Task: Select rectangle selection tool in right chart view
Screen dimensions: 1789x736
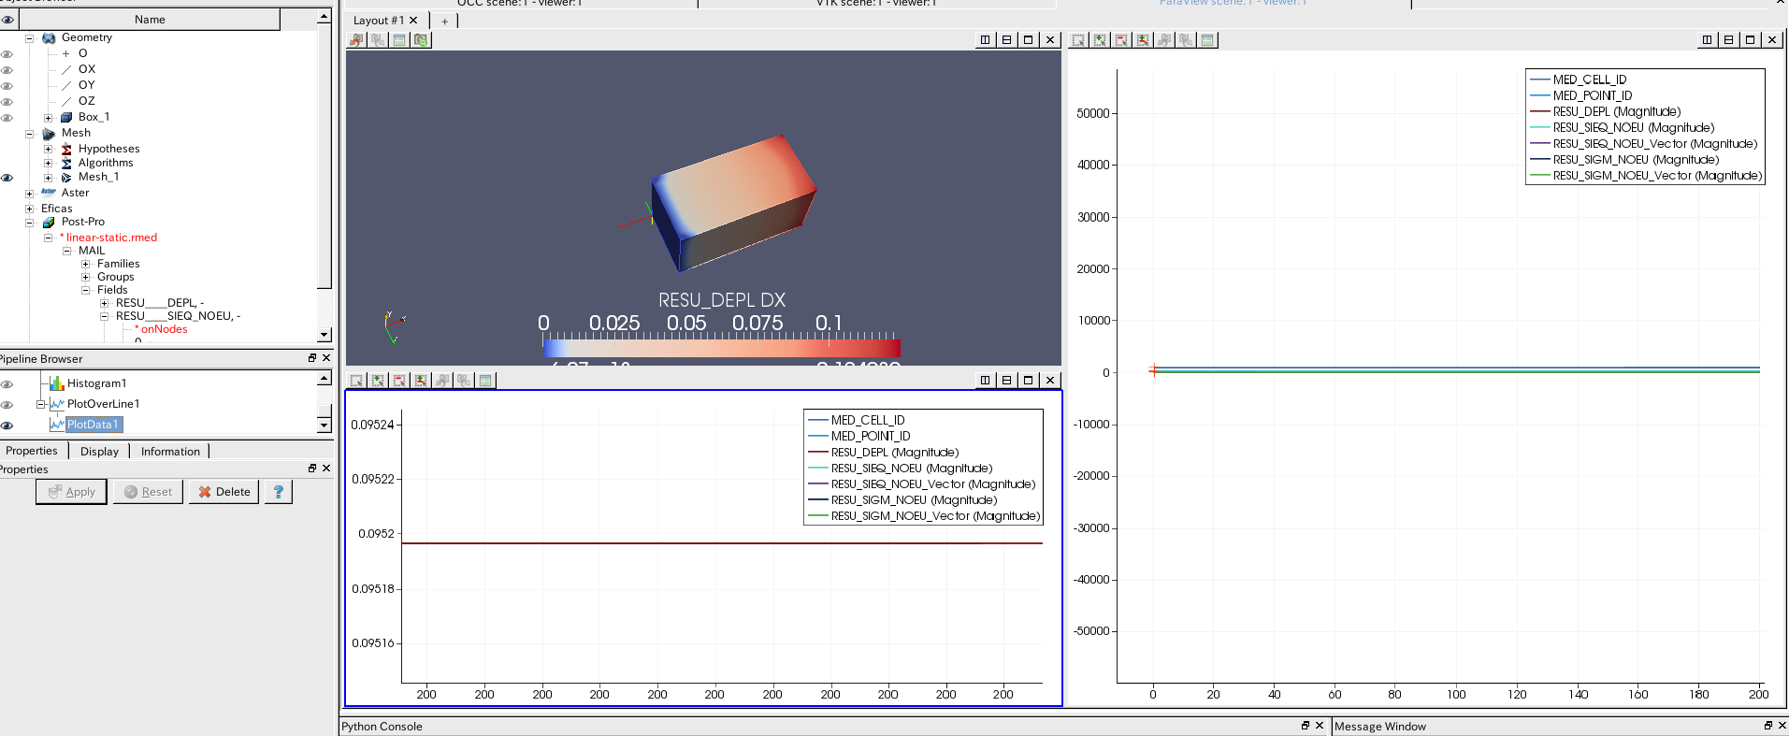Action: tap(1078, 40)
